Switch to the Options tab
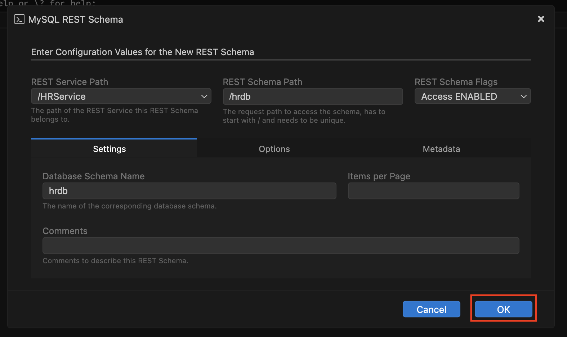Viewport: 567px width, 337px height. pyautogui.click(x=274, y=149)
